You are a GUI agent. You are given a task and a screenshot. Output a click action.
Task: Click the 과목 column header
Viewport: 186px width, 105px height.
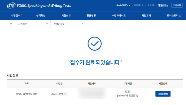click(26, 84)
